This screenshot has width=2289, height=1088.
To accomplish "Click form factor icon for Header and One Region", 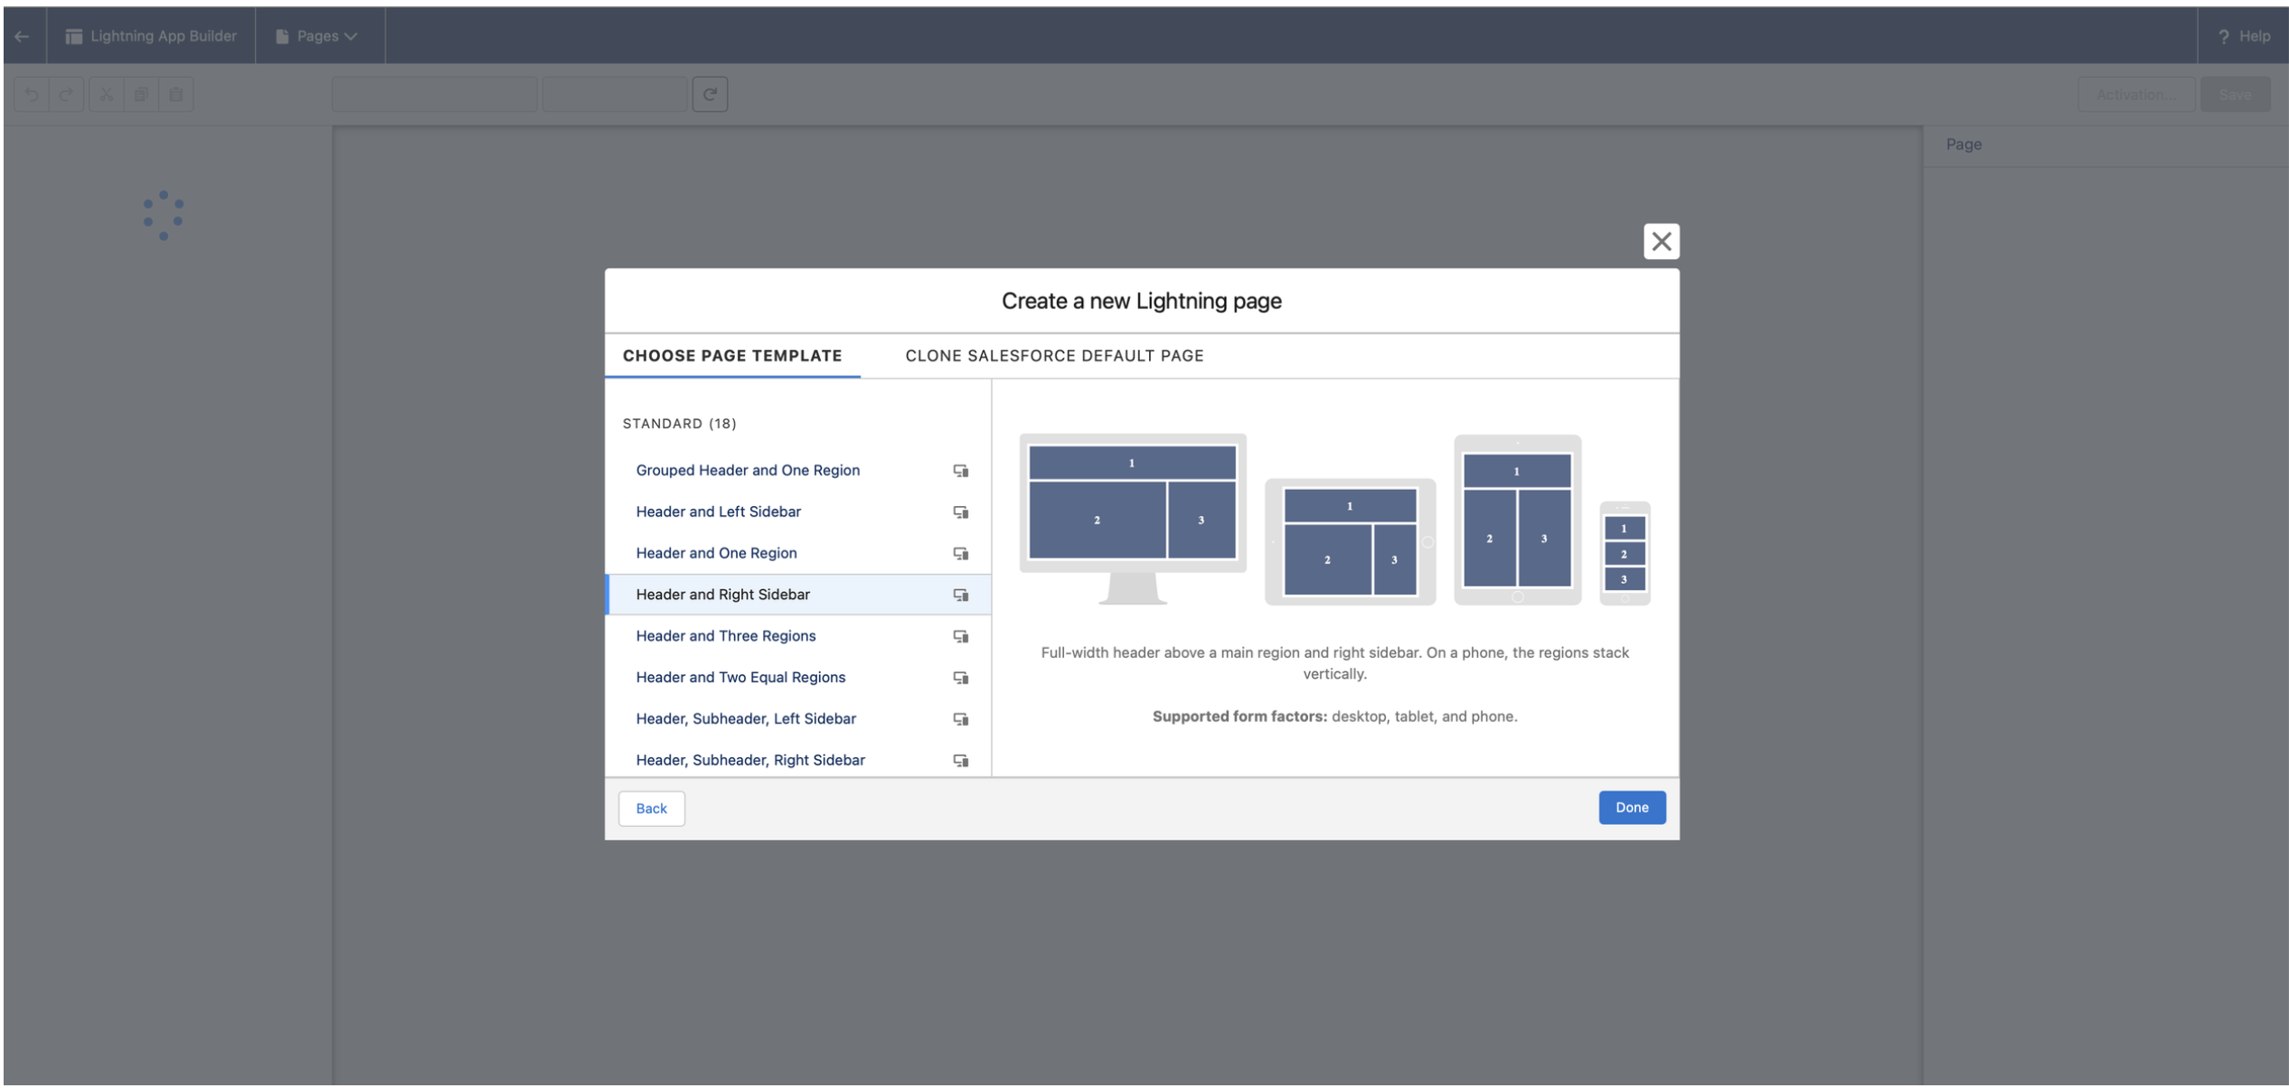I will [x=960, y=554].
